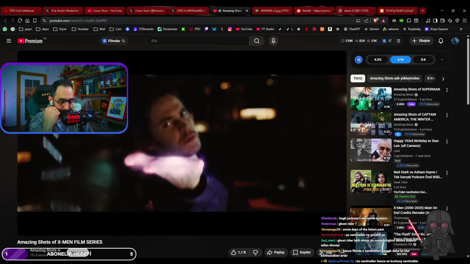Open a new browser tab
The image size is (470, 264).
pos(423,11)
